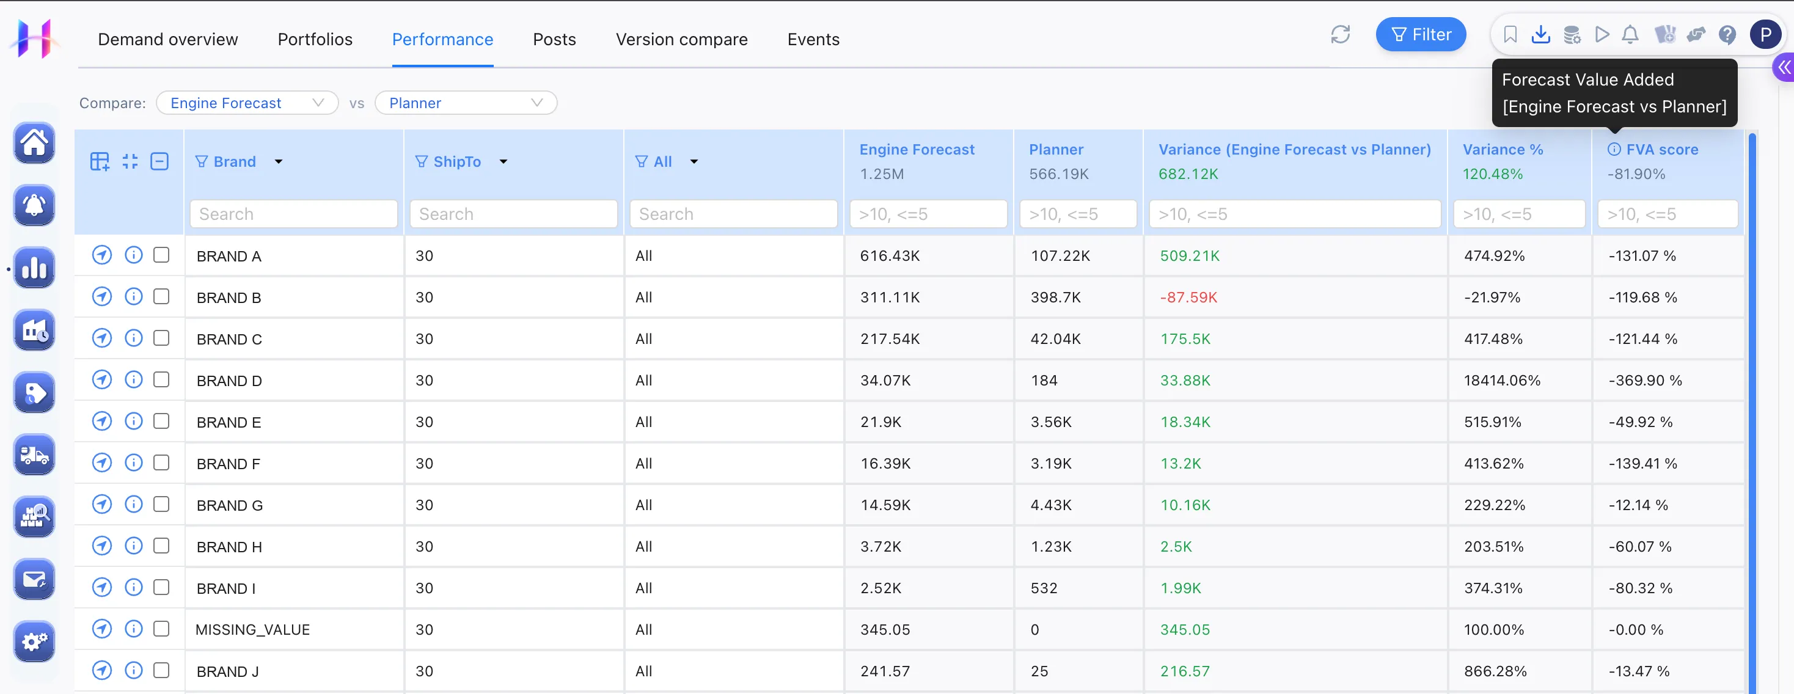Open the user profile avatar P
The height and width of the screenshot is (694, 1794).
1765,34
